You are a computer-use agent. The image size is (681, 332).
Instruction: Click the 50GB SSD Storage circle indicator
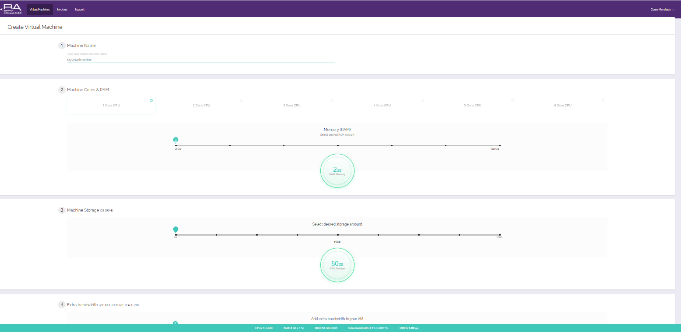tap(337, 265)
